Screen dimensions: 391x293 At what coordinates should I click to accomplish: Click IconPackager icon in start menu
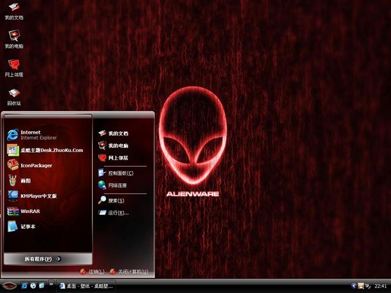[x=13, y=165]
